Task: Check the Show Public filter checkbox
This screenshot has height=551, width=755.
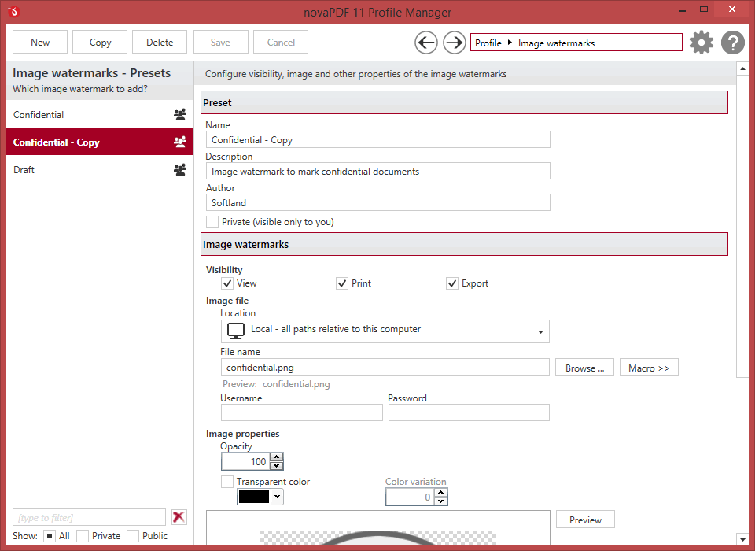Action: coord(133,536)
